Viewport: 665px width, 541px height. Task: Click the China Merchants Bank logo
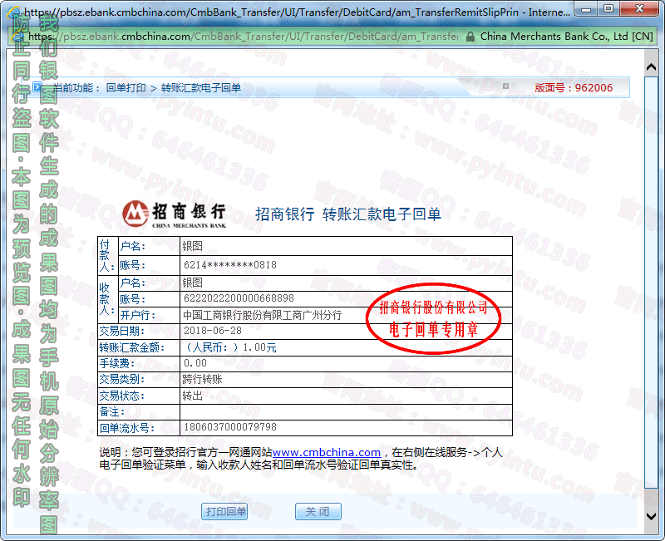click(x=175, y=214)
